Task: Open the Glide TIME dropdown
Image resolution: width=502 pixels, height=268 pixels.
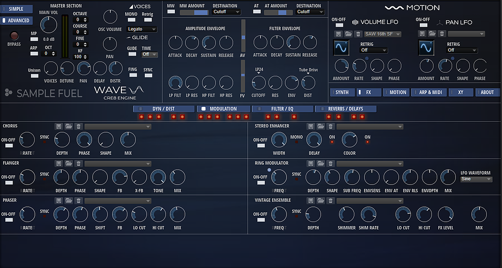Action: point(150,54)
